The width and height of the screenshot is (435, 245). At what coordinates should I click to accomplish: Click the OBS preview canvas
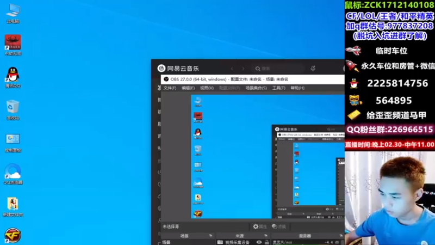[268, 157]
